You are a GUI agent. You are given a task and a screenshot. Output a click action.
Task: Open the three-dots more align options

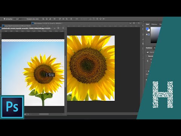point(77,19)
